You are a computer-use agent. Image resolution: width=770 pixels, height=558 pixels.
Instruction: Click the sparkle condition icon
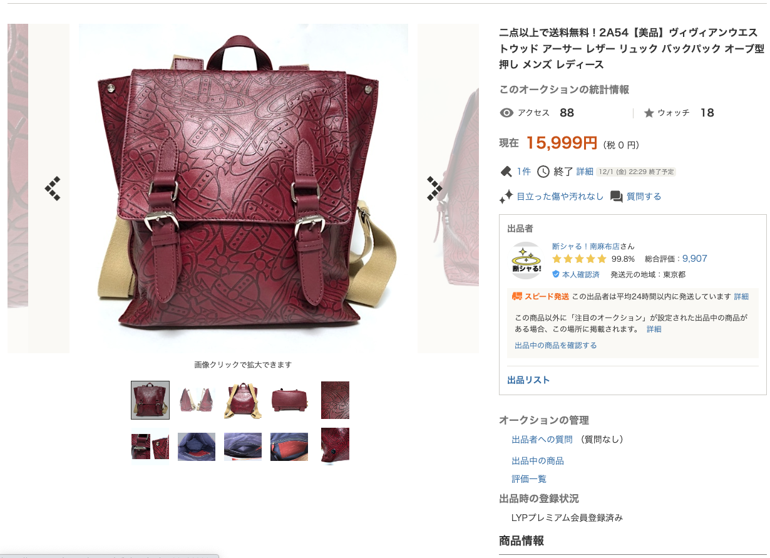pos(506,196)
